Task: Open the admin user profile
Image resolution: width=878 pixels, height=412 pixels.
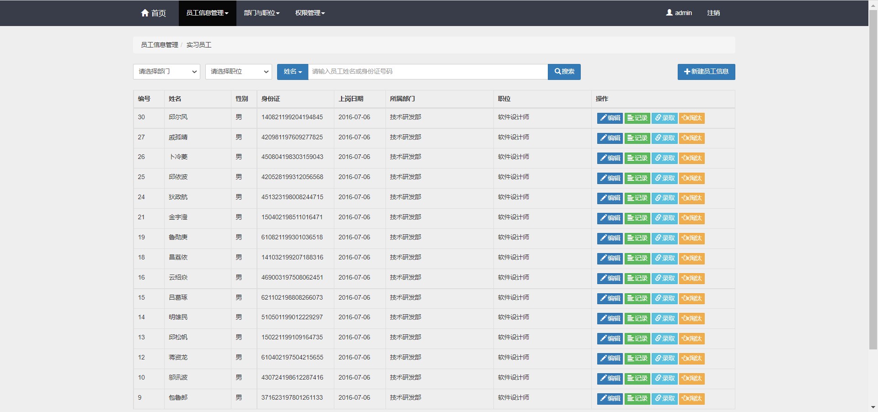Action: click(x=679, y=13)
